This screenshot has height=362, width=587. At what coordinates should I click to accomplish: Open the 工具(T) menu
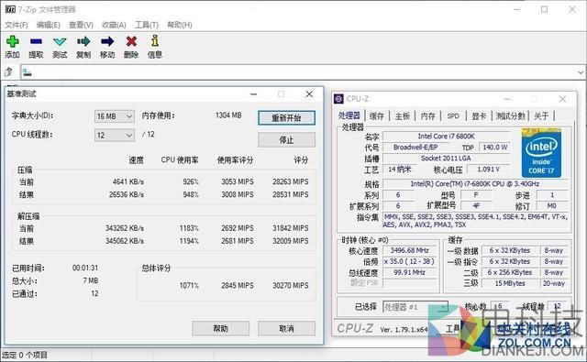pos(147,25)
